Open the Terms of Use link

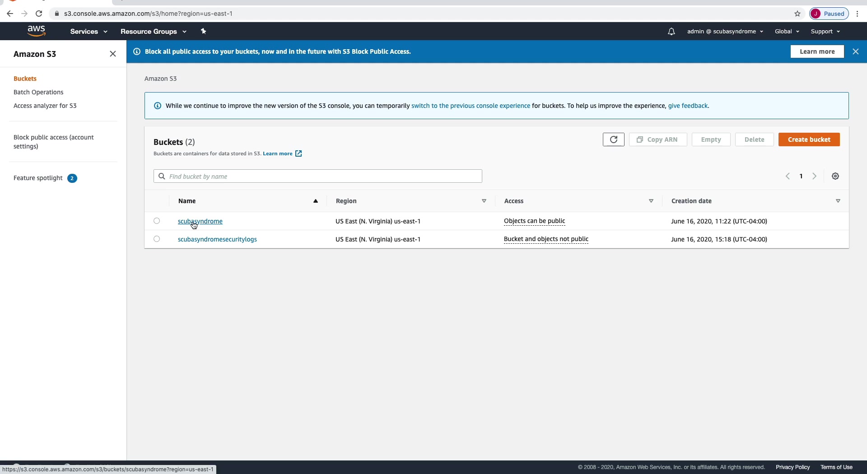[837, 467]
